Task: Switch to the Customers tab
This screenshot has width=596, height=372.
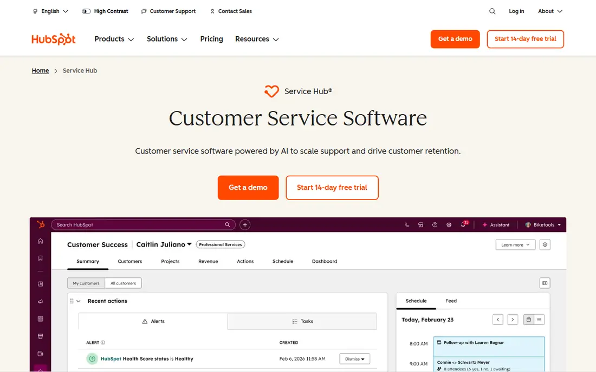Action: (x=130, y=261)
